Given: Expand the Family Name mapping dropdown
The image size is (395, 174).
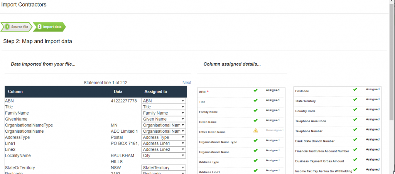Looking at the screenshot, I should coord(164,113).
